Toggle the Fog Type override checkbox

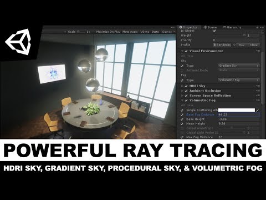(182, 80)
